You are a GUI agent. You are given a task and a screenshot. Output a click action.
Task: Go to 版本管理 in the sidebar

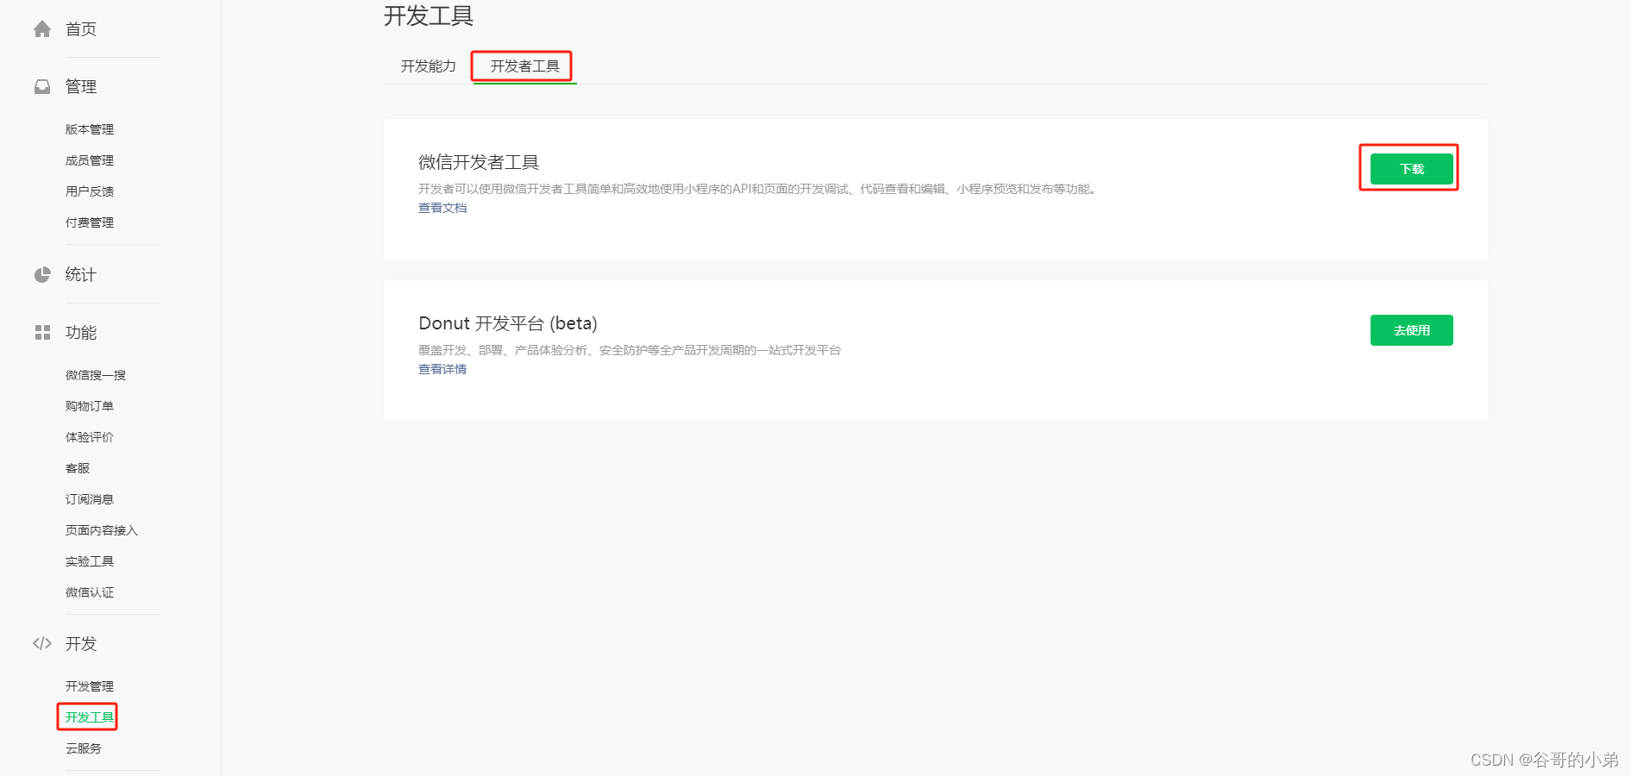tap(90, 129)
